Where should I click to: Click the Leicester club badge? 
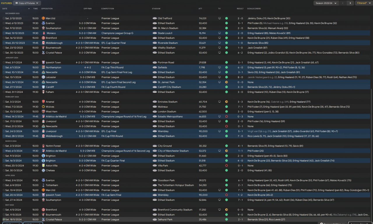point(43,77)
